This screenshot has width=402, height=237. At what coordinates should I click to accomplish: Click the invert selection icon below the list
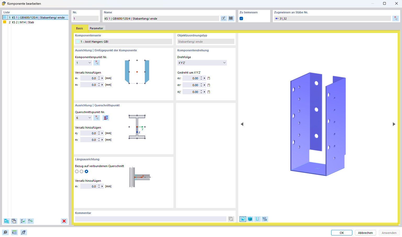point(30,221)
